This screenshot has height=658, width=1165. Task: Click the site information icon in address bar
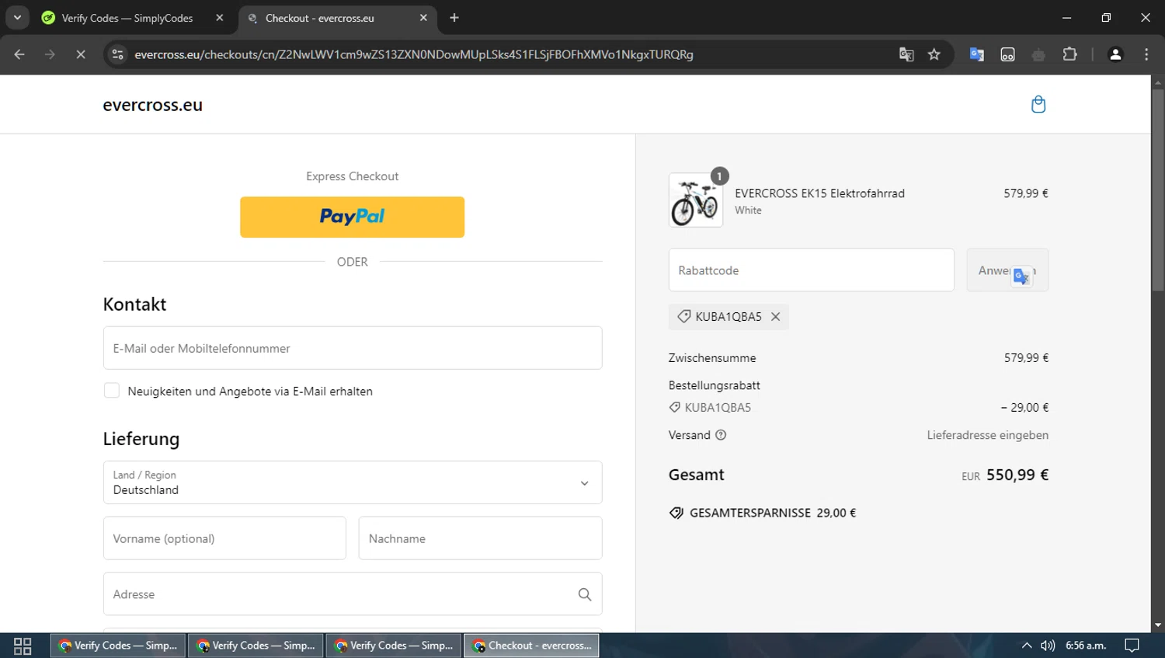point(117,54)
